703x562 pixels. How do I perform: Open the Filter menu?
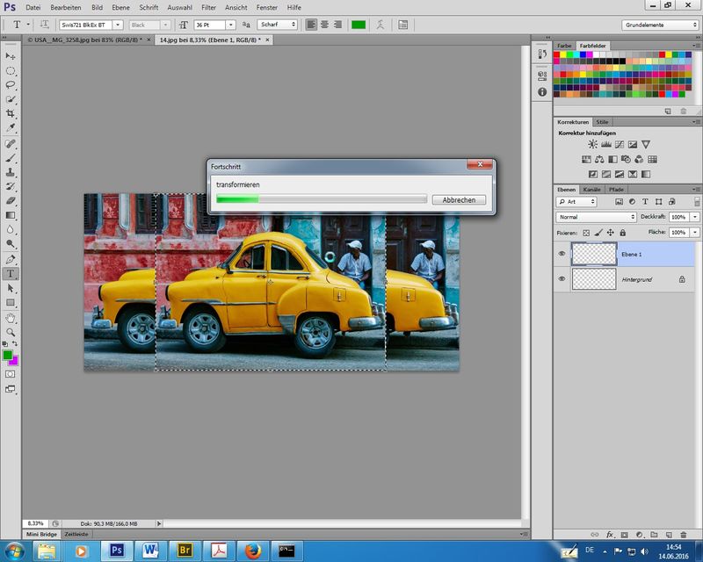(208, 7)
